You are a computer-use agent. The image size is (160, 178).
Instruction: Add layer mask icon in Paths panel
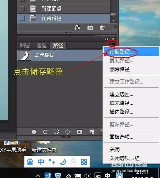[79, 132]
